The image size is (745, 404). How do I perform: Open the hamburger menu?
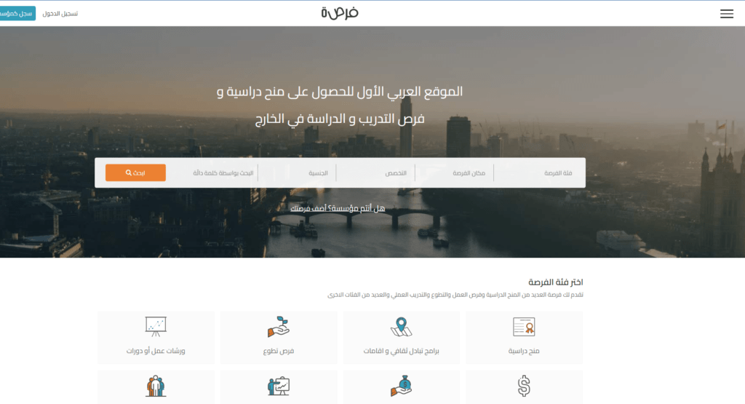pyautogui.click(x=726, y=14)
